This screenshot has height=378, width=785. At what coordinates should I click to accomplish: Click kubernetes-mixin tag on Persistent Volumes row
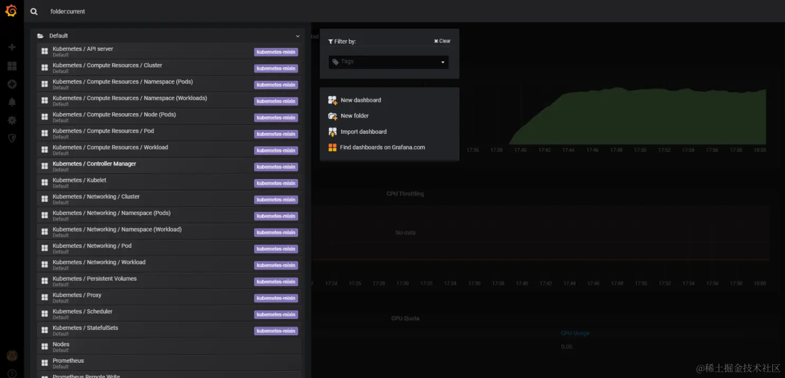(x=276, y=281)
